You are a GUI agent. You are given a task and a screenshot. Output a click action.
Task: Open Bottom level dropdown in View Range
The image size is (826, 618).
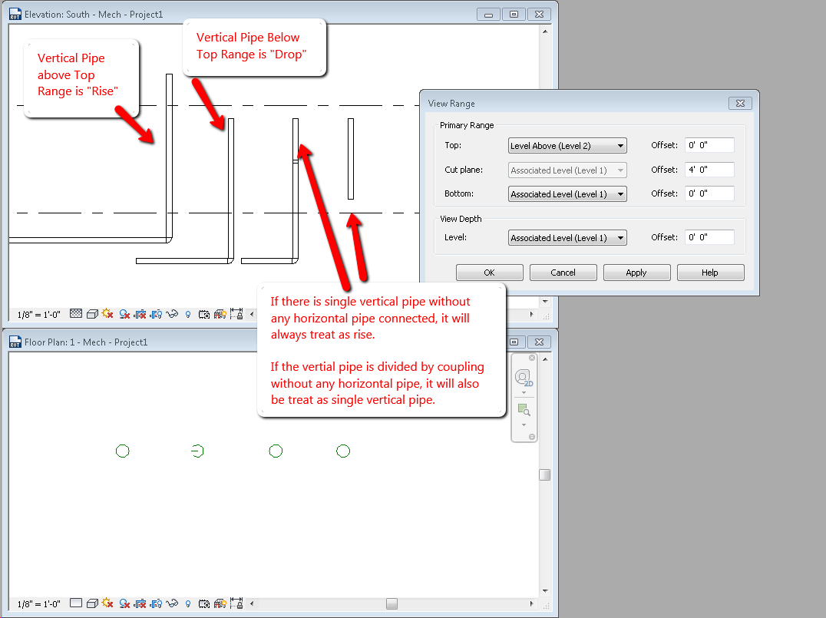click(x=567, y=194)
